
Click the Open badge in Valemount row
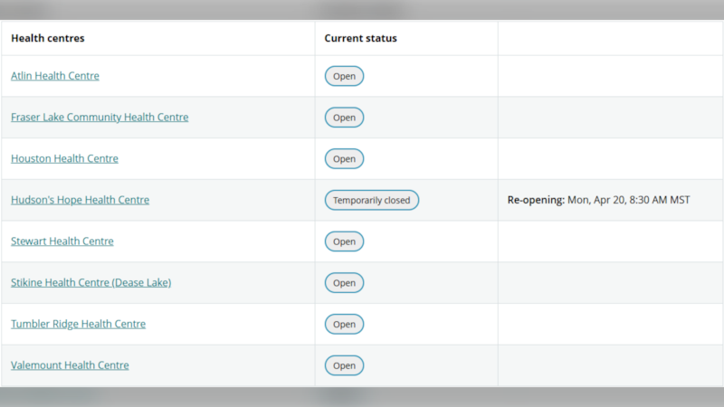tap(344, 365)
